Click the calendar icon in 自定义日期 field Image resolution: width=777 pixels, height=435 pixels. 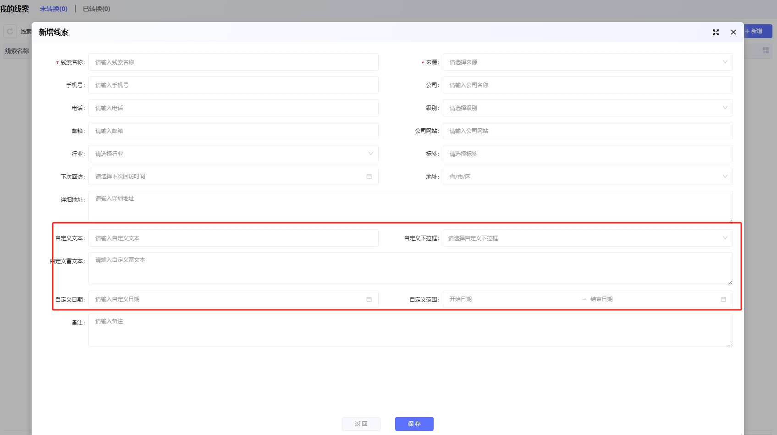coord(369,299)
